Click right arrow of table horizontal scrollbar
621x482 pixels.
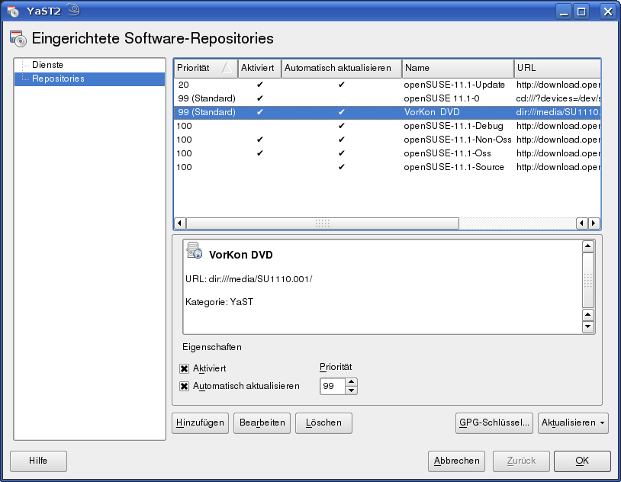pyautogui.click(x=594, y=223)
